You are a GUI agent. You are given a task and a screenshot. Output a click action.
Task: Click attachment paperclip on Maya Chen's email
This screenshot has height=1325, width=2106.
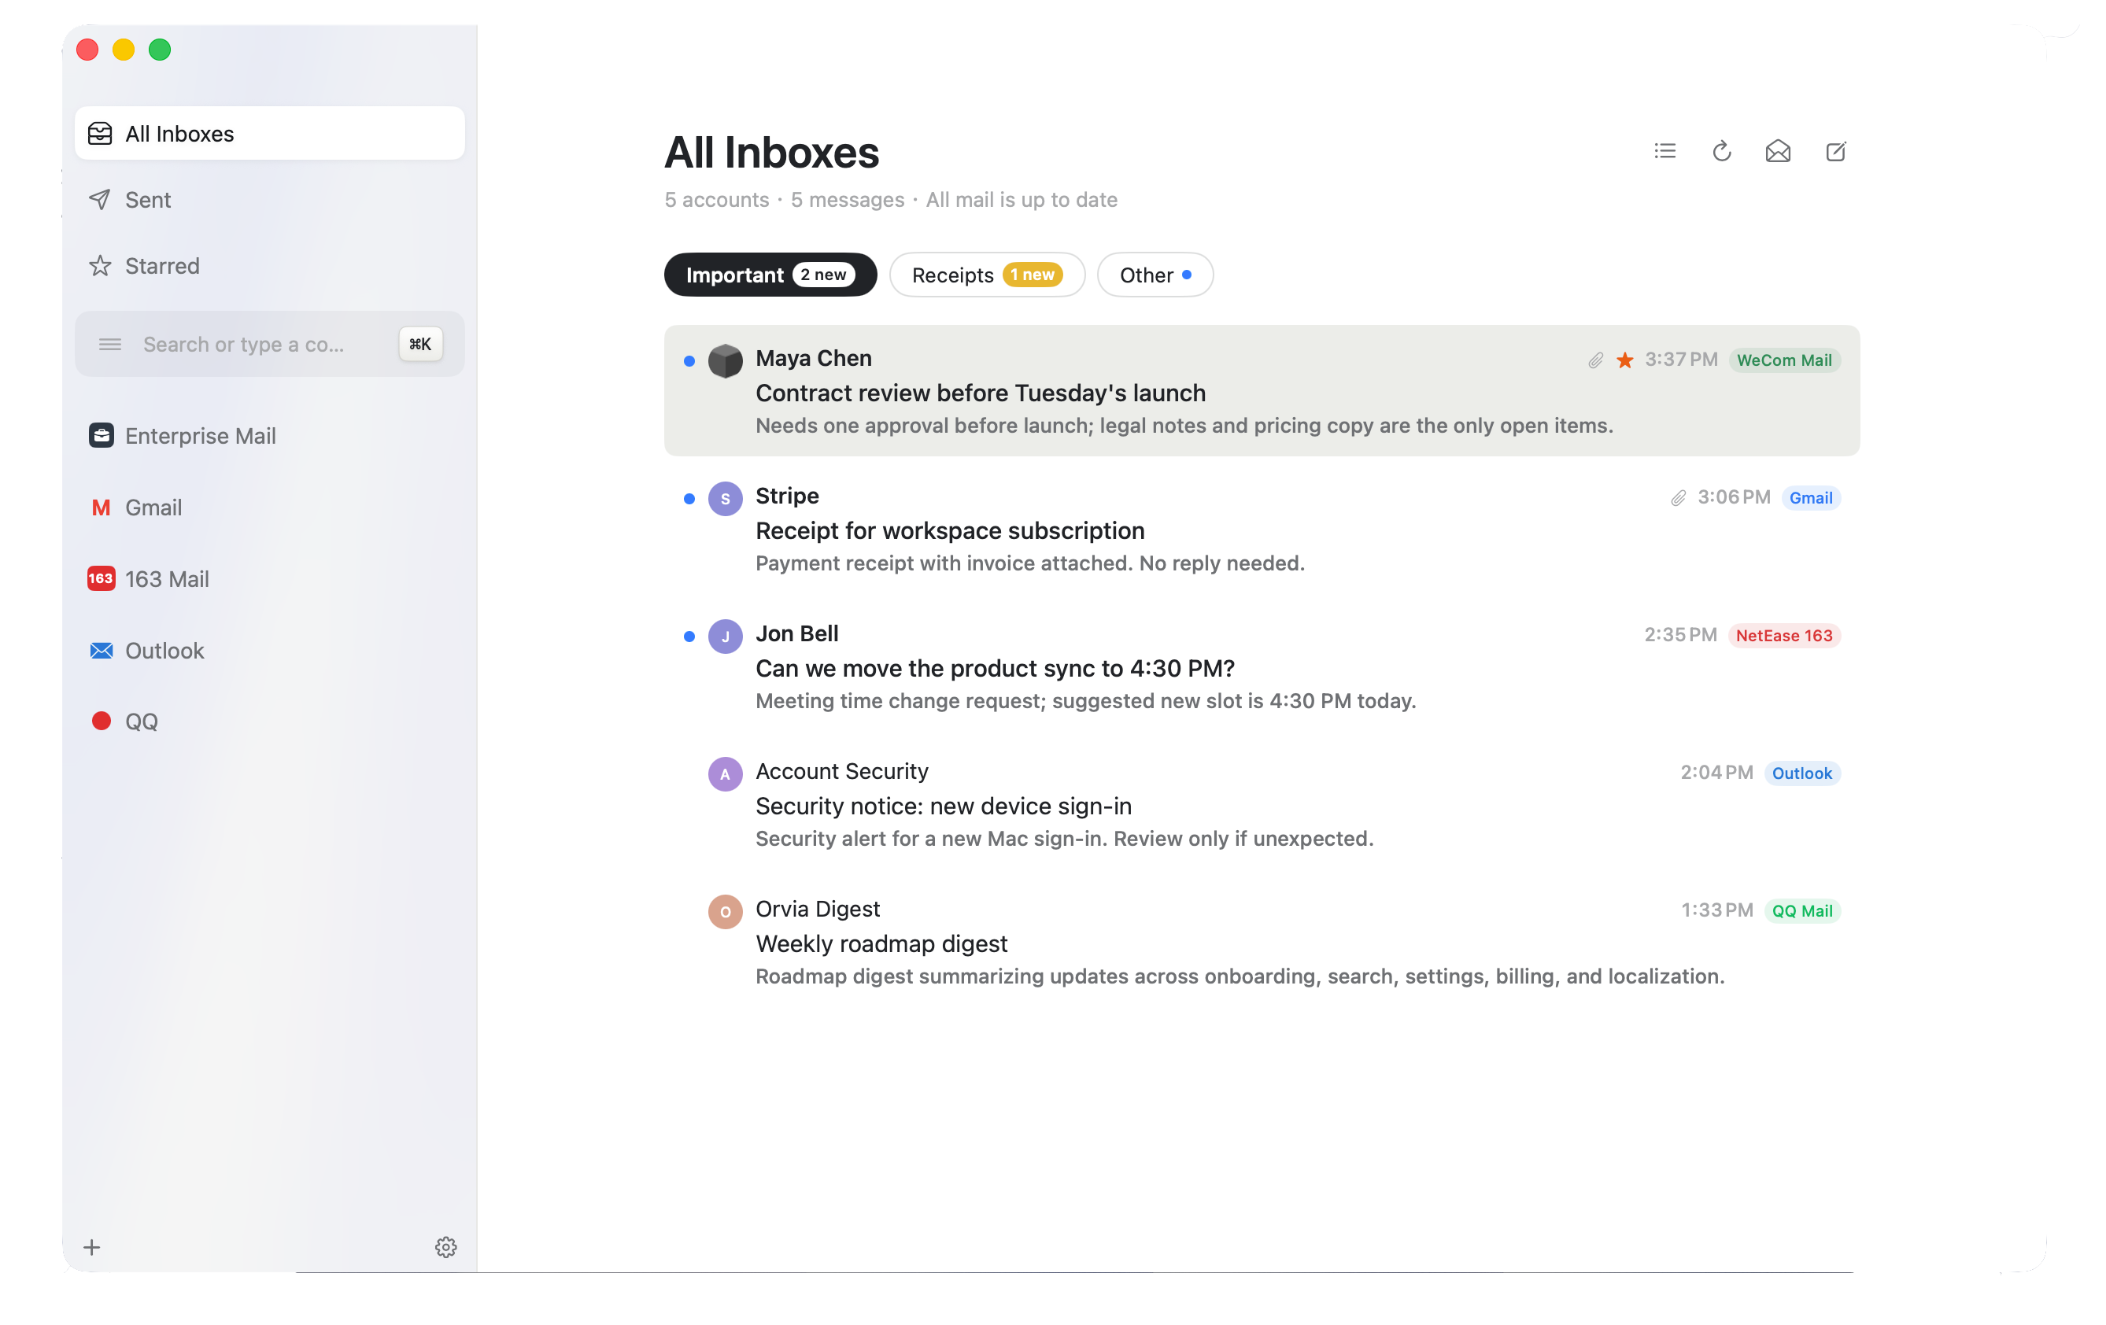pos(1596,360)
